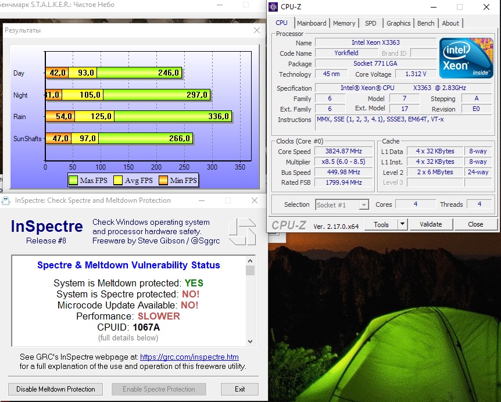
Task: Minimize the S.T.A.L.K.E.R. benchmark window
Action: point(220,5)
